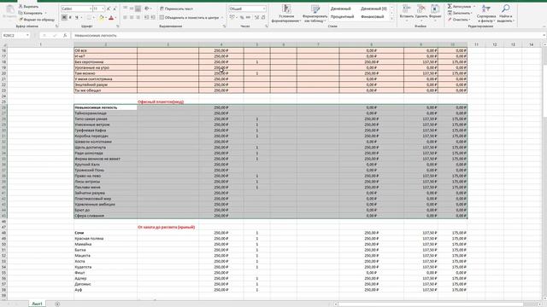Open Fill (Заполнить) dropdown
Viewport: 547px width, 307px height.
point(460,13)
